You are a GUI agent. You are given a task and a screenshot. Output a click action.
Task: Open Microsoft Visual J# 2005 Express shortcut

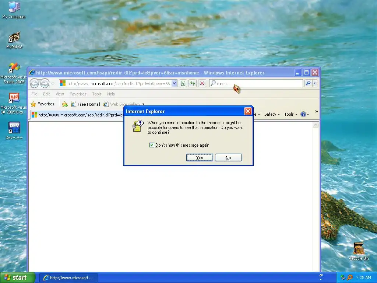[x=14, y=104]
